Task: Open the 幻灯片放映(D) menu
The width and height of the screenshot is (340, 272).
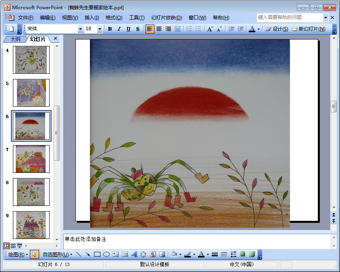Action: coord(167,18)
